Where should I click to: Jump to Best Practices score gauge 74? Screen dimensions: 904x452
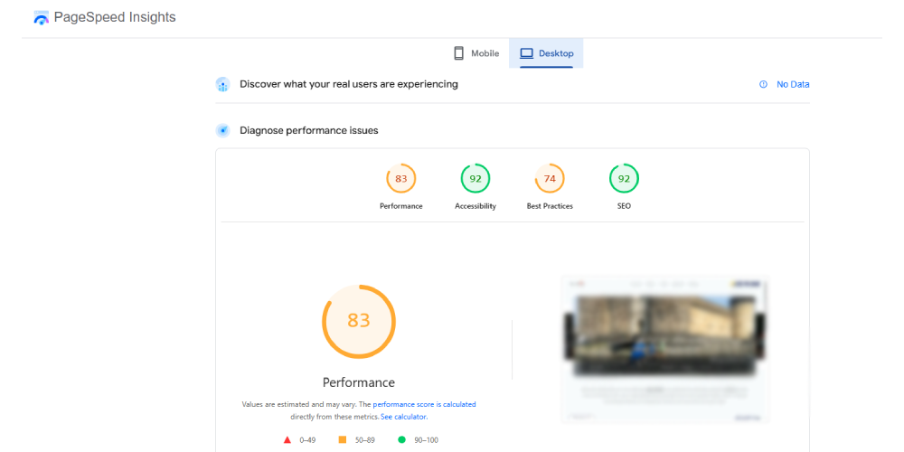(550, 179)
